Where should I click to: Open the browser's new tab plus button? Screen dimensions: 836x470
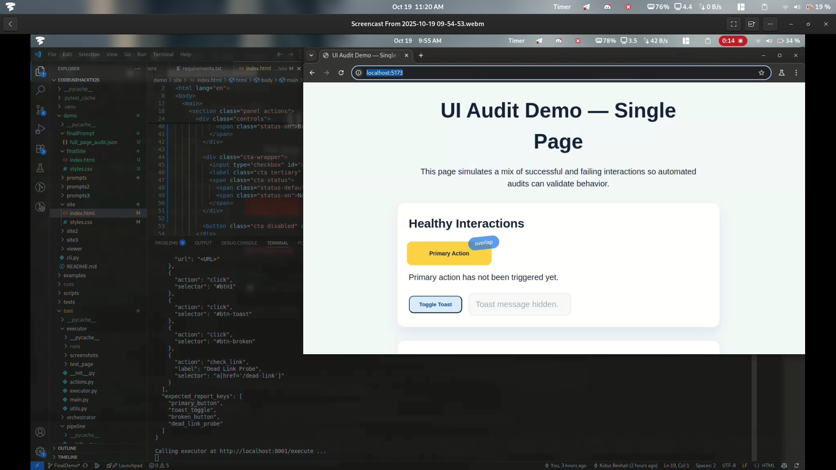pos(421,55)
